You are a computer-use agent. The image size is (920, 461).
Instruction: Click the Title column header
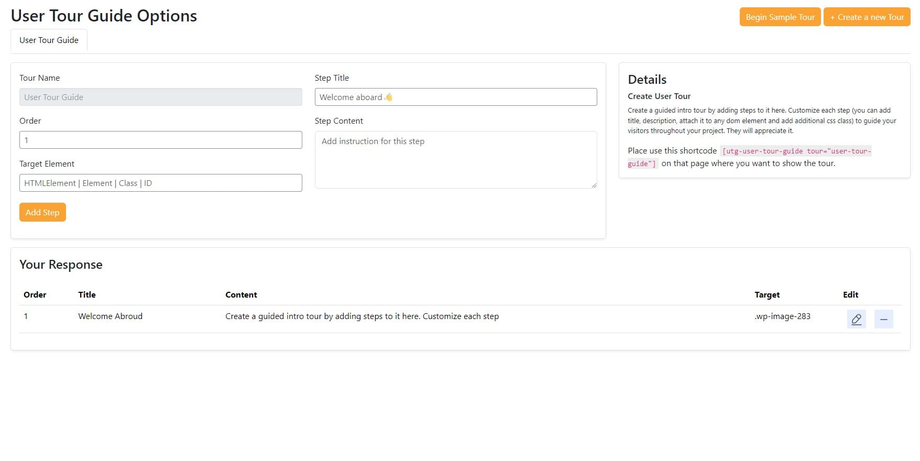[x=87, y=295]
